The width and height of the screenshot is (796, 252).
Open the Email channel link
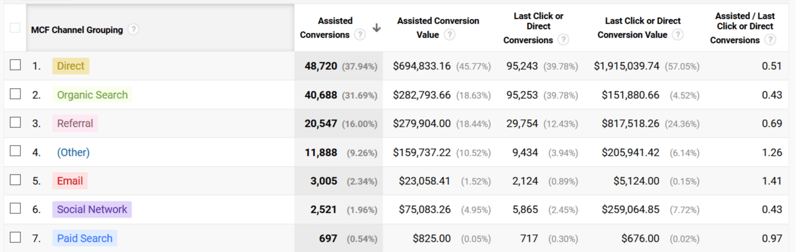point(70,181)
